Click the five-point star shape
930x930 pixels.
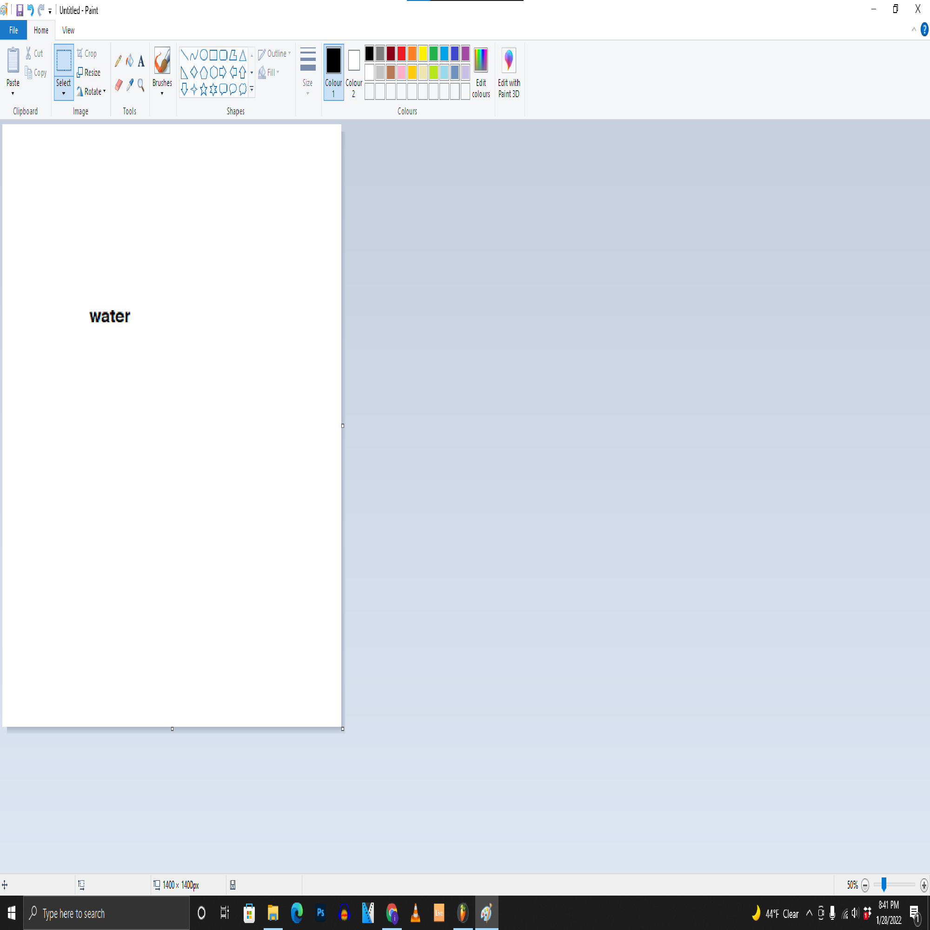click(204, 89)
